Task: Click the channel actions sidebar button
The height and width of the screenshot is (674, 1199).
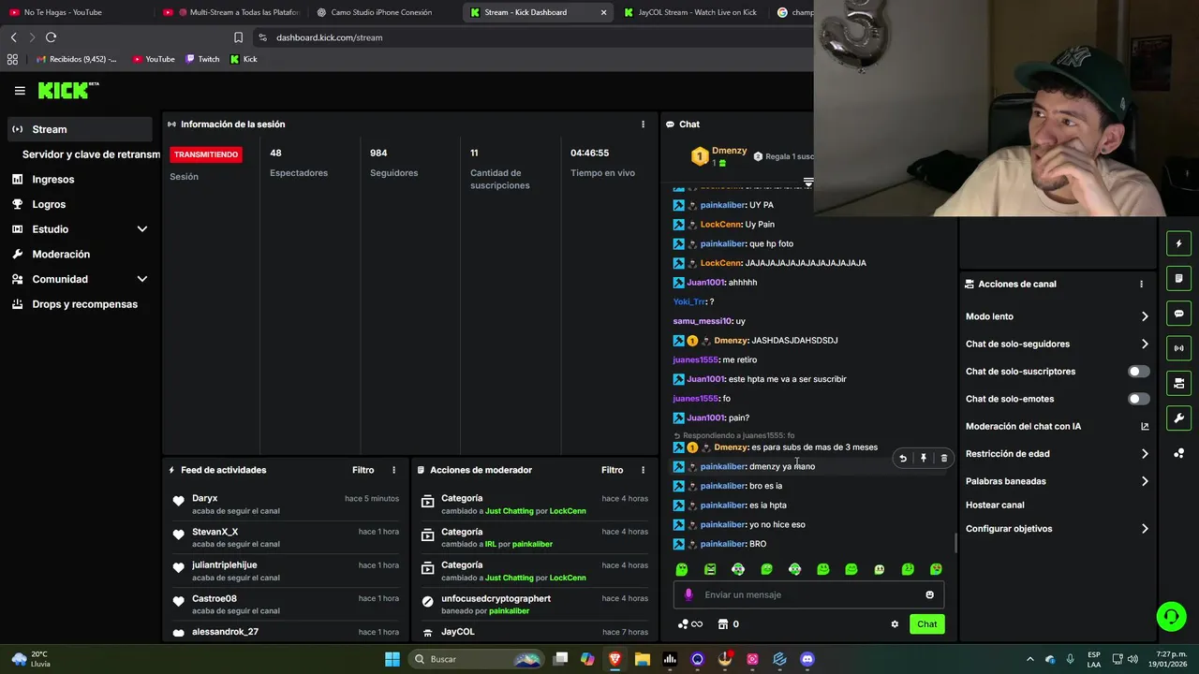Action: click(x=1179, y=383)
